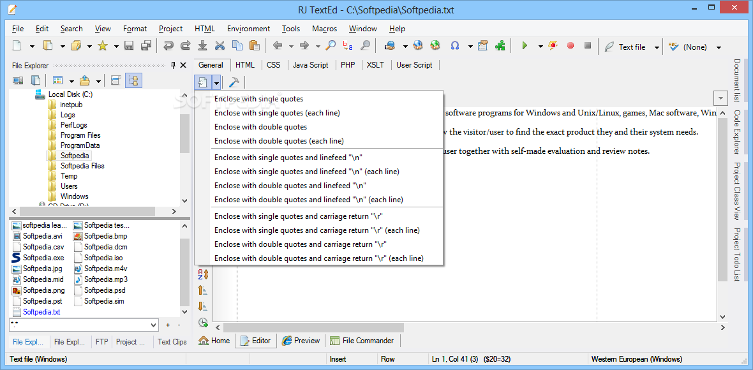Viewport: 753px width, 370px height.
Task: Click the Find magnifier icon
Action: [331, 46]
